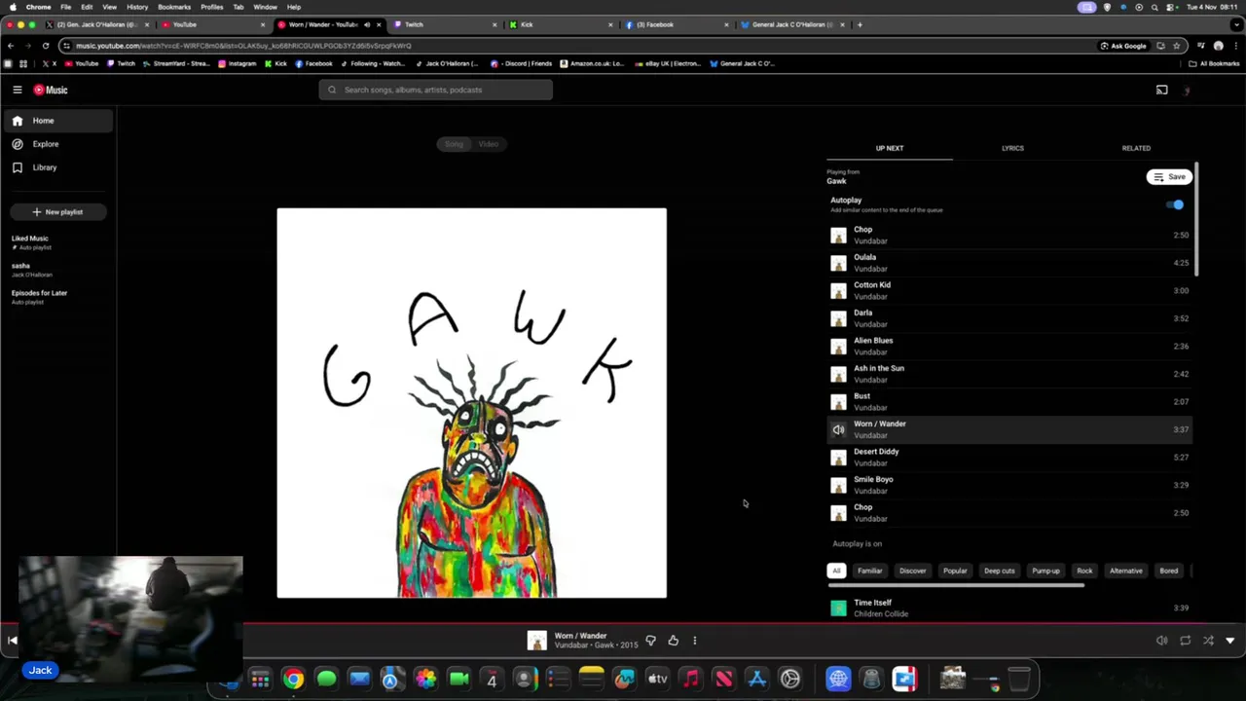The width and height of the screenshot is (1246, 701).
Task: Play Desert Diddy from the queue
Action: point(1008,457)
